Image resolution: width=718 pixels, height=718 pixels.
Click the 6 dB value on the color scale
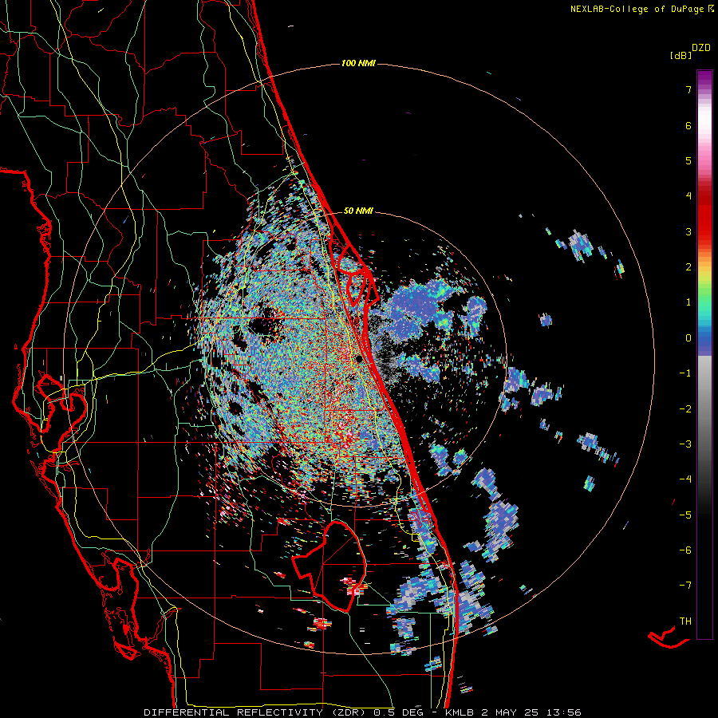point(688,125)
